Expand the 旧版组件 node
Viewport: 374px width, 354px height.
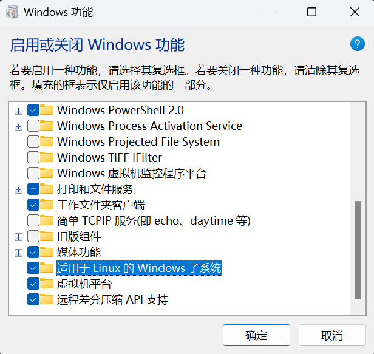[x=18, y=237]
